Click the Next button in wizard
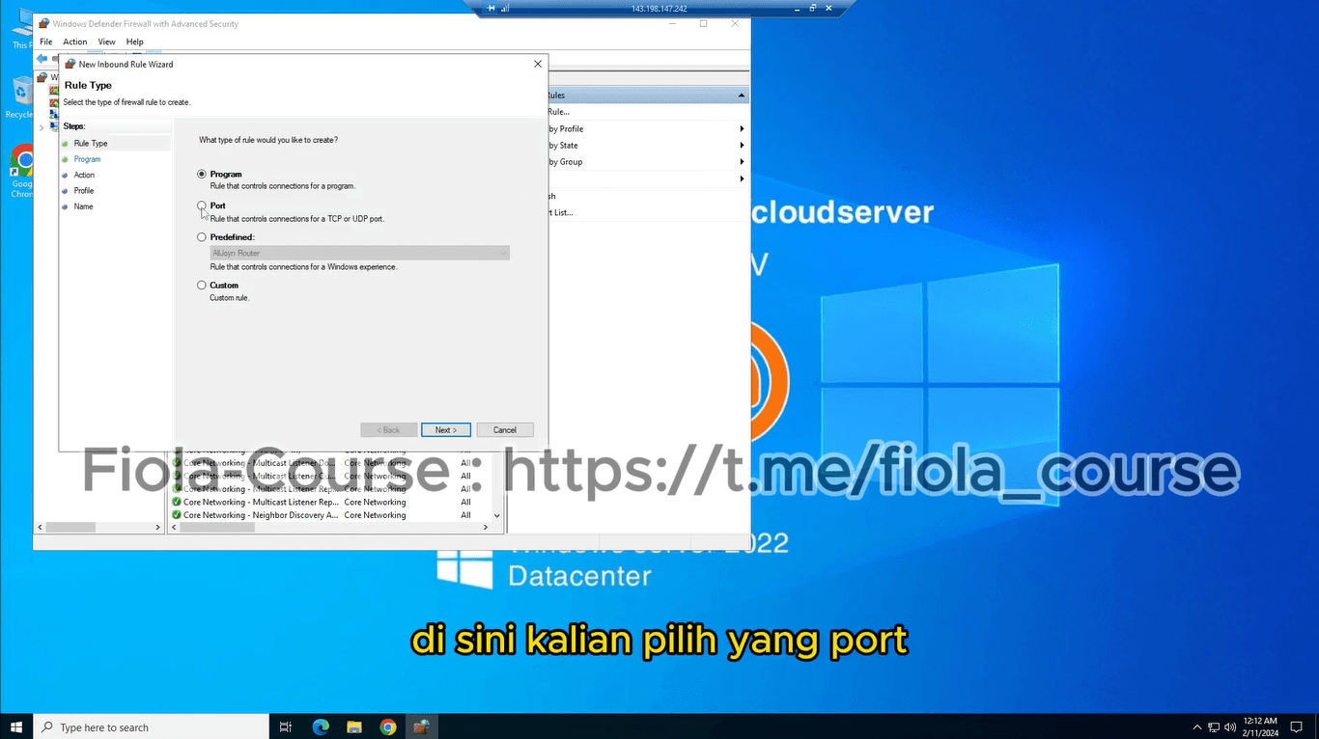The height and width of the screenshot is (739, 1319). (x=445, y=430)
